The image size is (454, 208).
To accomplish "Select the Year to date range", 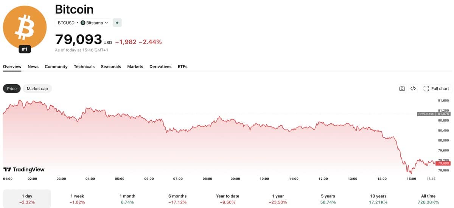I will pyautogui.click(x=228, y=199).
